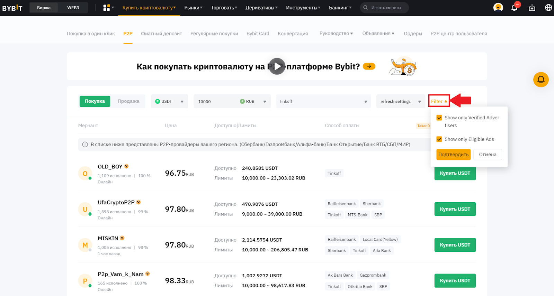Image resolution: width=554 pixels, height=296 pixels.
Task: Open the notifications bell in top bar
Action: pos(515,8)
